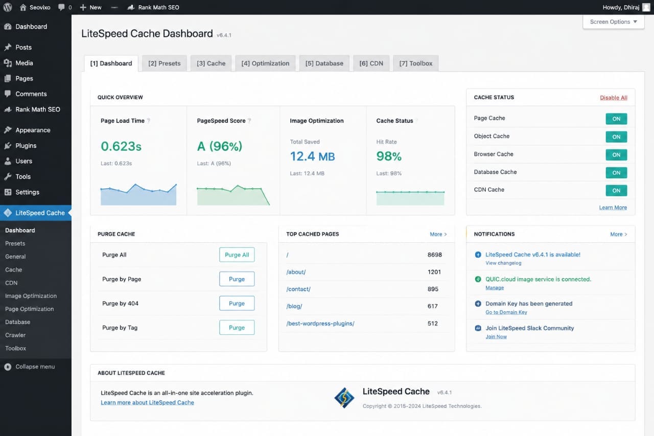The image size is (654, 436).
Task: Open the /best-wordpress-plugins/ cached page
Action: coord(320,324)
